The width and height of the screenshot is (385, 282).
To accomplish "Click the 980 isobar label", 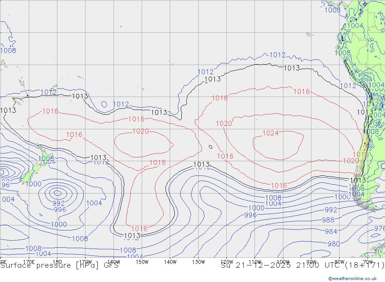I will tap(334, 244).
